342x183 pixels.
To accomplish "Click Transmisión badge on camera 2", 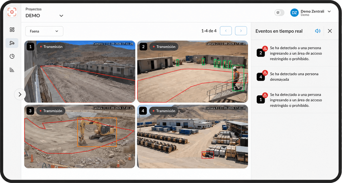I will click(x=164, y=47).
